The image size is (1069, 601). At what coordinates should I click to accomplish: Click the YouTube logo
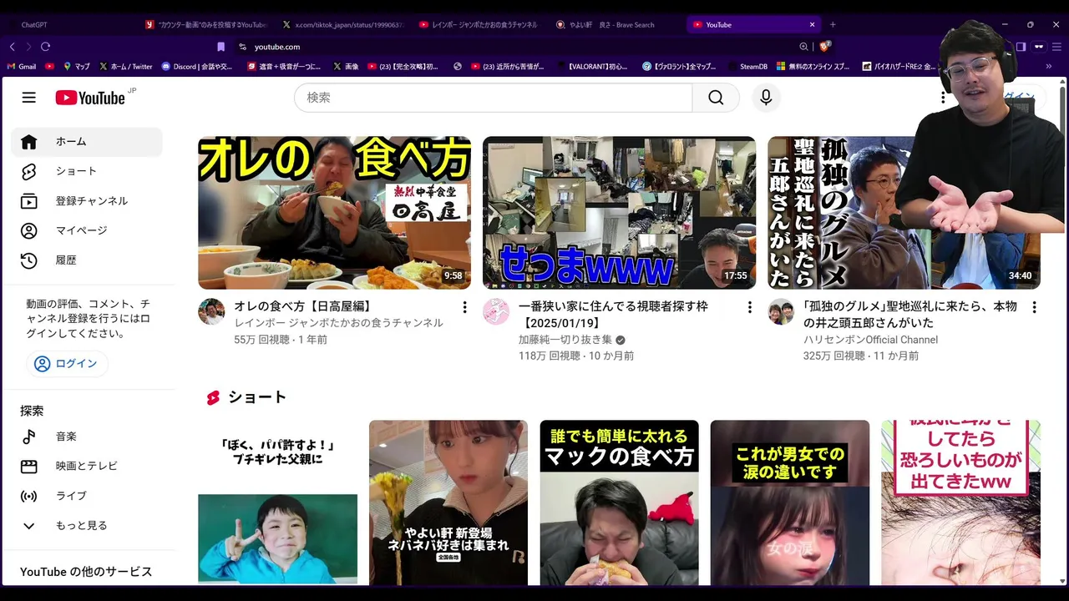coord(90,98)
